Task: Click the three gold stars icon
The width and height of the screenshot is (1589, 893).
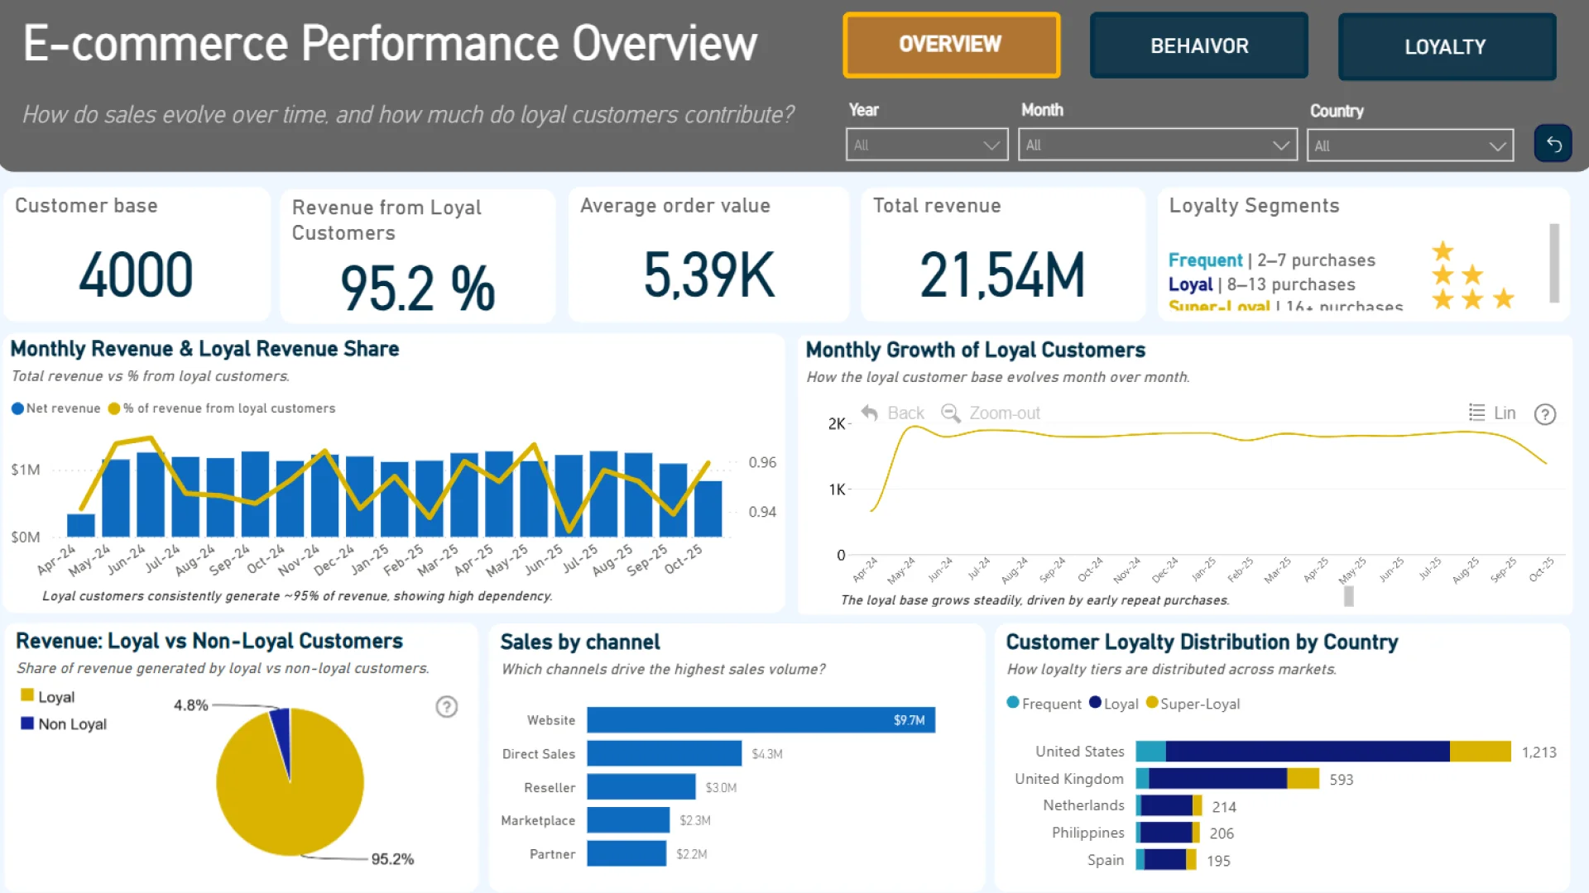Action: [1472, 298]
